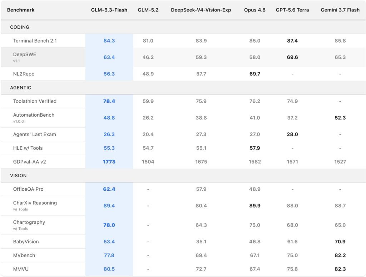Image resolution: width=366 pixels, height=277 pixels.
Task: Click the Benchmark column header
Action: 21,10
